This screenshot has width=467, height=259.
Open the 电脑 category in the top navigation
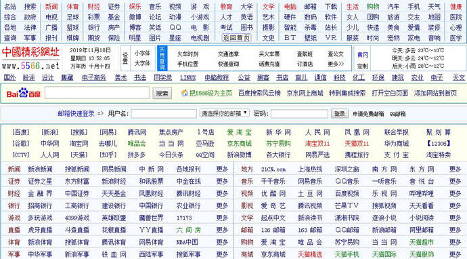[x=290, y=7]
